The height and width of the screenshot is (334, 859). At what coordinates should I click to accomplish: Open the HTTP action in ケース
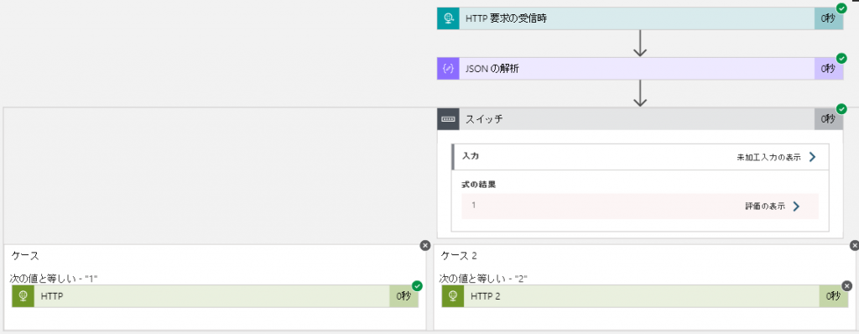pyautogui.click(x=215, y=296)
